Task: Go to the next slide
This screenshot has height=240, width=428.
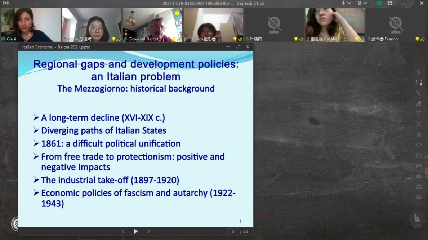Action: (x=148, y=231)
